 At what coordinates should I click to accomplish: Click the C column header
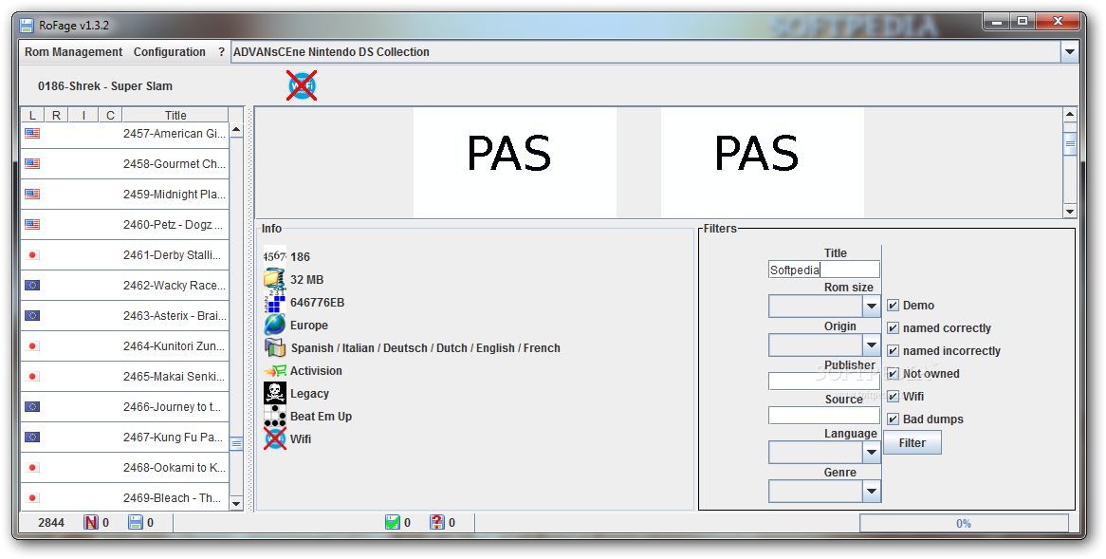(x=110, y=115)
